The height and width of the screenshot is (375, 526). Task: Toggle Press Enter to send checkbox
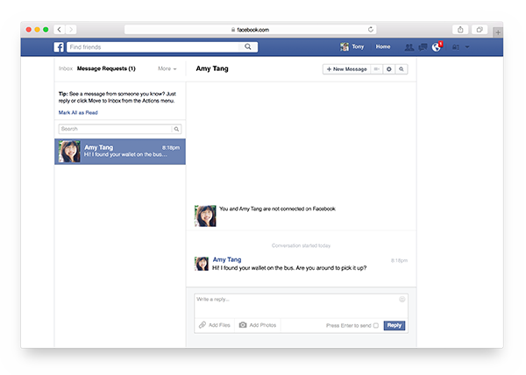376,325
